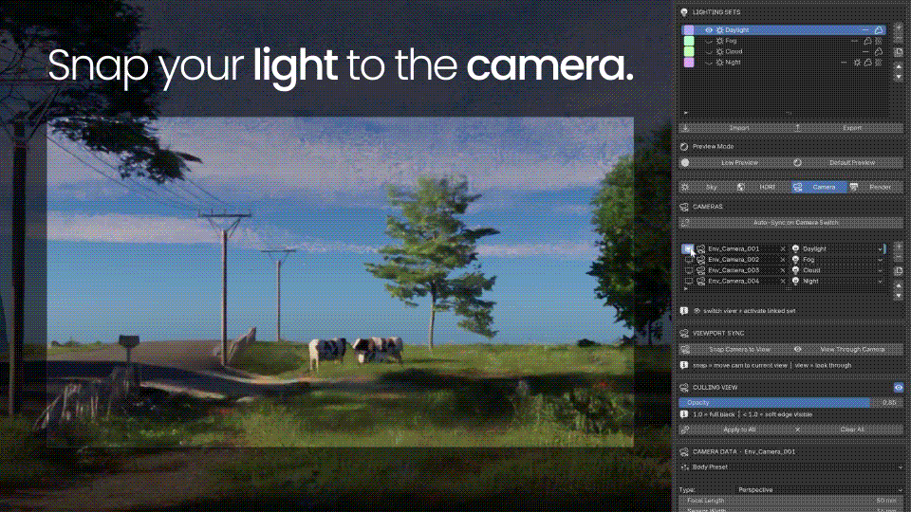Click Clear All culling button
The height and width of the screenshot is (512, 911).
click(x=847, y=430)
